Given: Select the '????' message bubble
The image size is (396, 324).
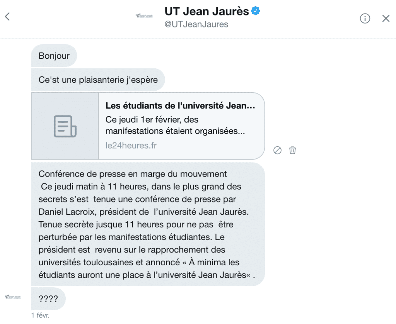Looking at the screenshot, I should 48,299.
